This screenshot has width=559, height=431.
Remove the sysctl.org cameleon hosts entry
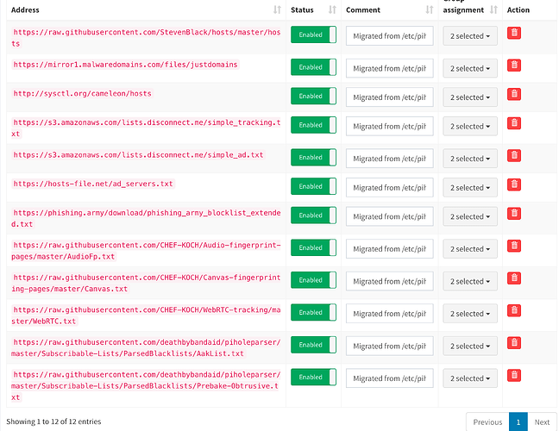[x=514, y=94]
